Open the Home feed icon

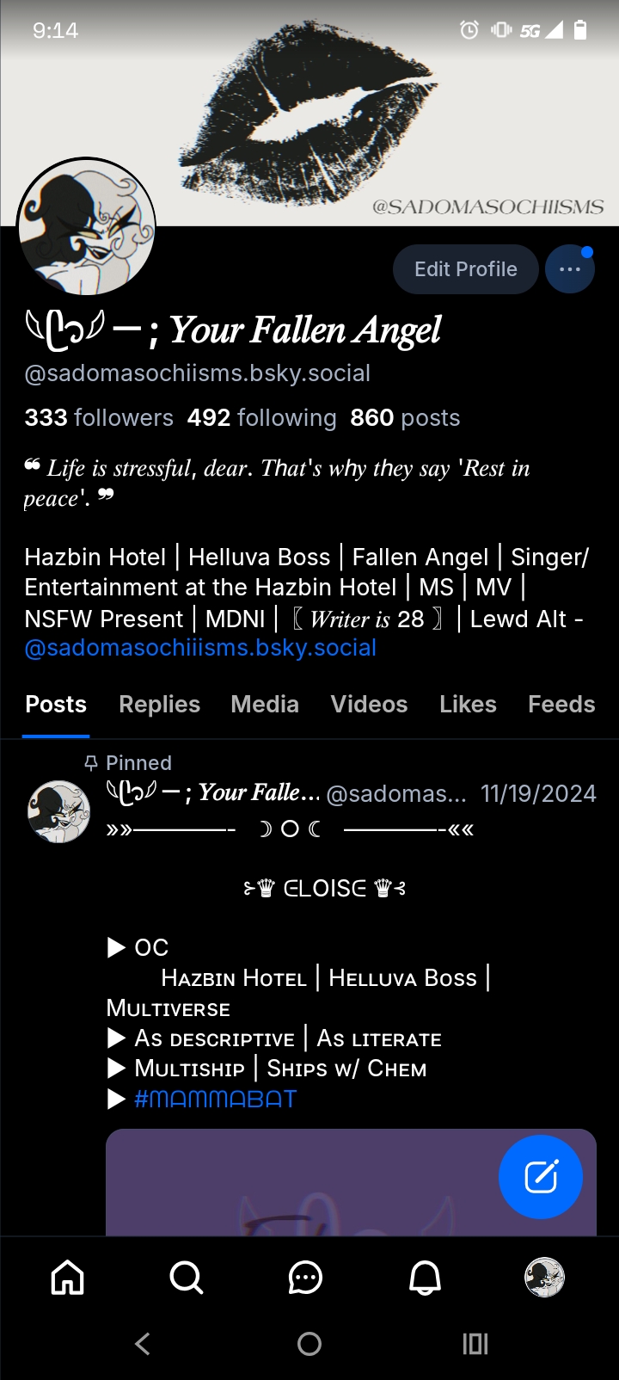(68, 1278)
